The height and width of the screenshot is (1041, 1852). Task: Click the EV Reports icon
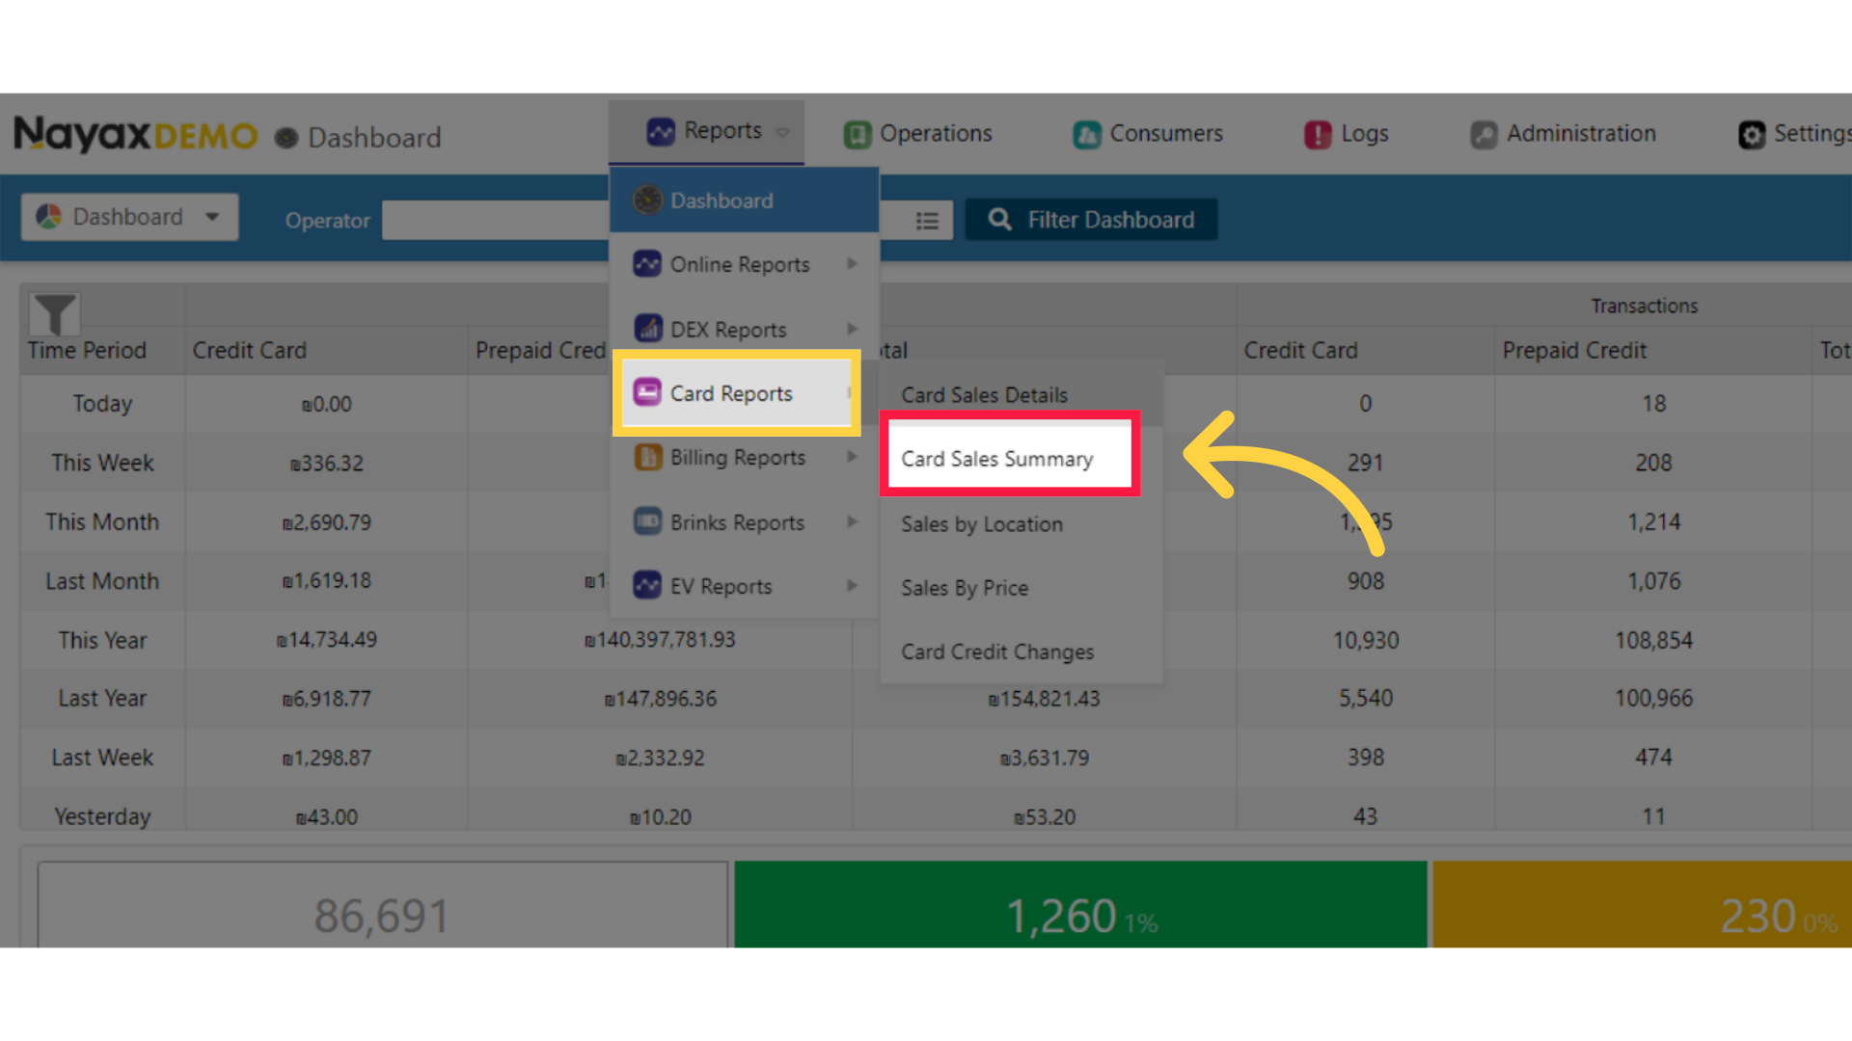click(647, 585)
